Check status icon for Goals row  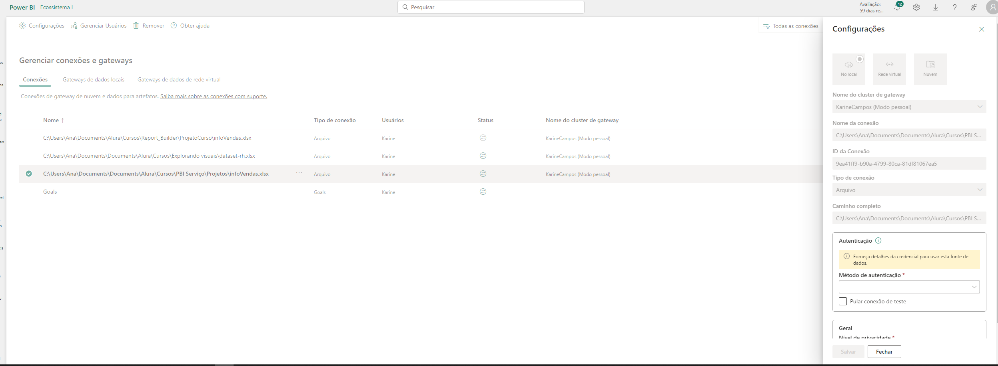483,192
